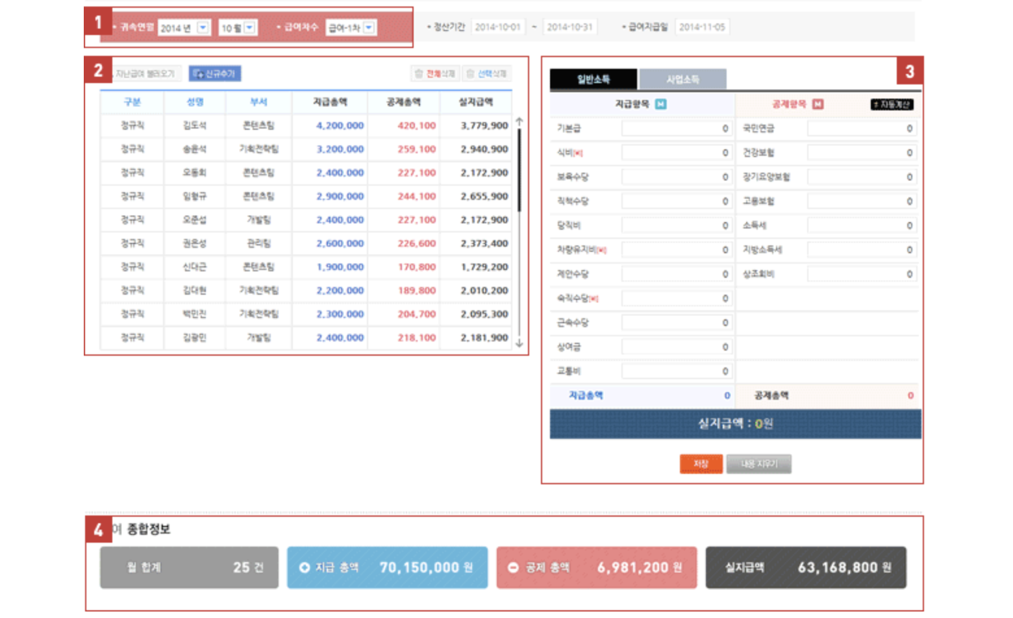Click the 식비 input field
The width and height of the screenshot is (1013, 618).
[677, 153]
